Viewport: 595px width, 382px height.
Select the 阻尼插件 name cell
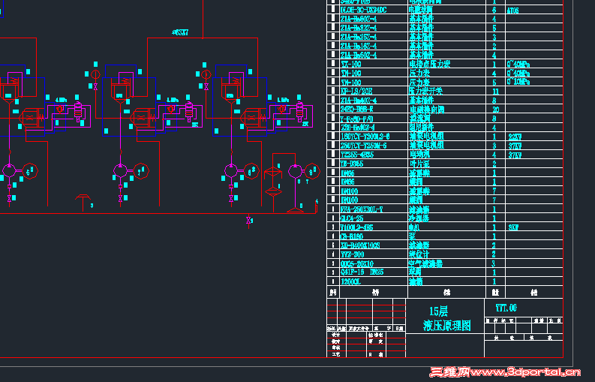click(x=421, y=128)
